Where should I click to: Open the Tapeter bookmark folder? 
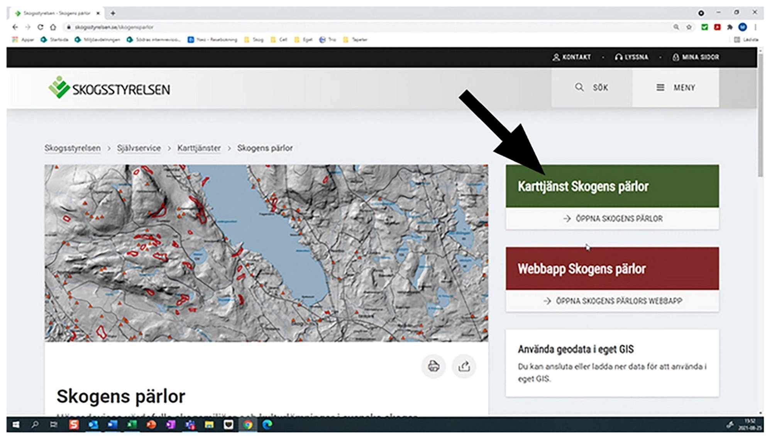click(x=355, y=39)
